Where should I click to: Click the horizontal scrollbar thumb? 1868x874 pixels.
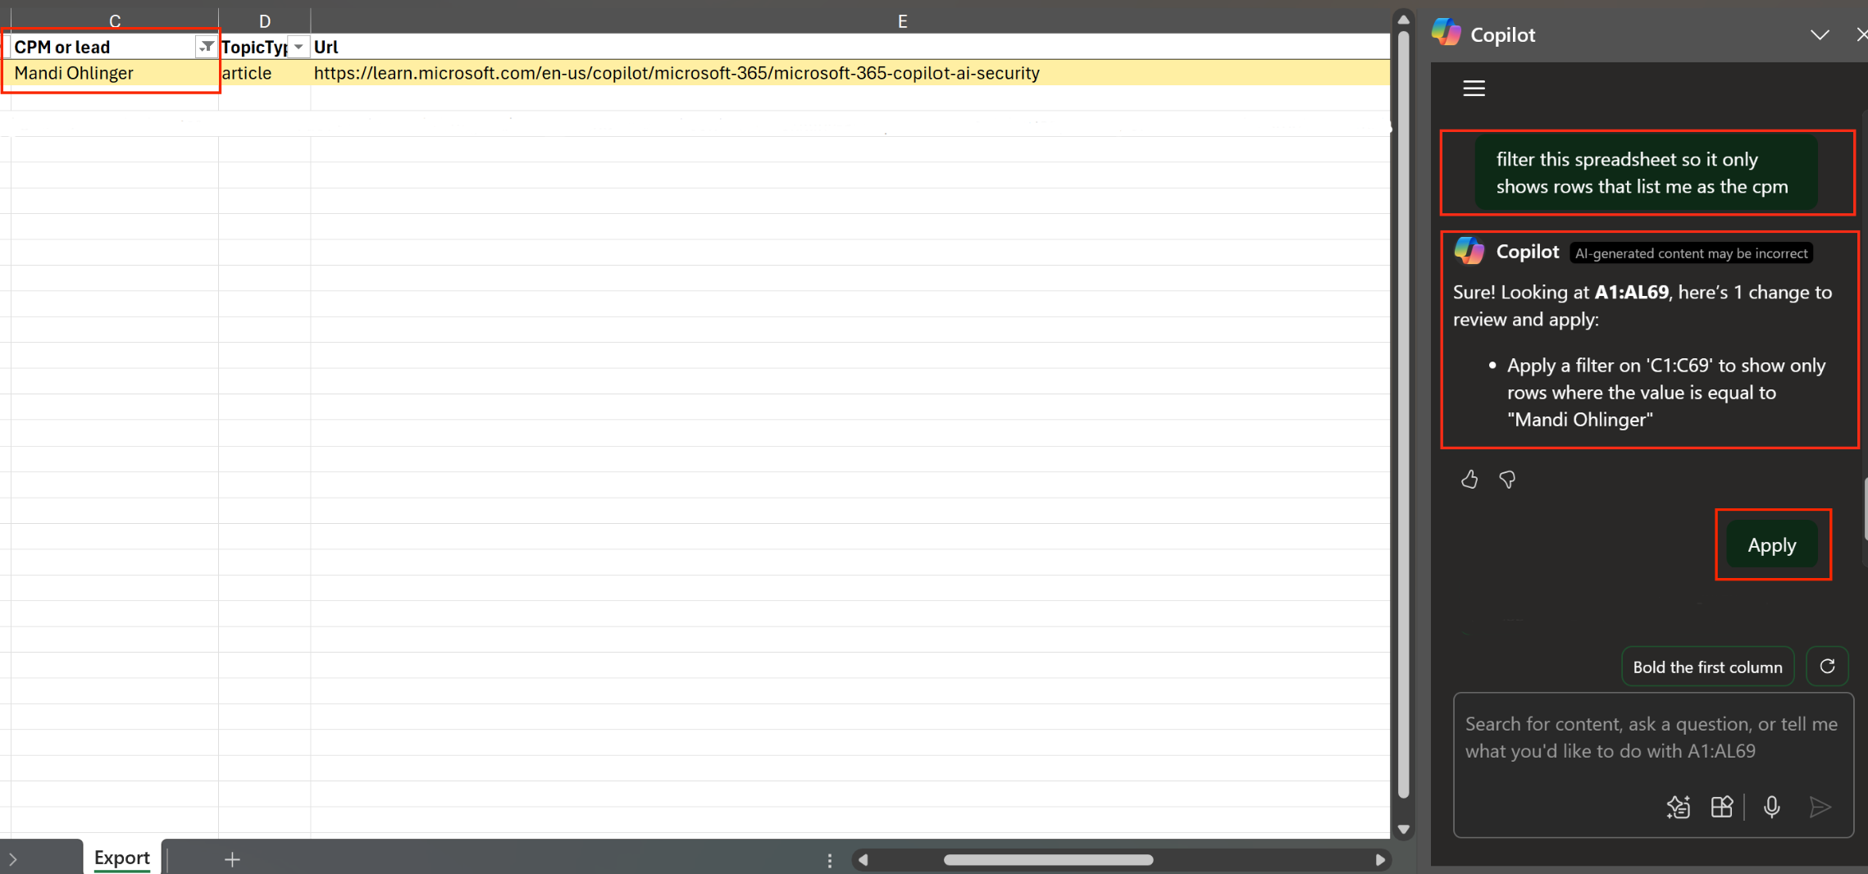tap(1048, 860)
